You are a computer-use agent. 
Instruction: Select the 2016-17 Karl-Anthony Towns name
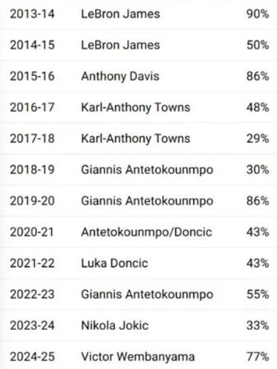(x=136, y=108)
